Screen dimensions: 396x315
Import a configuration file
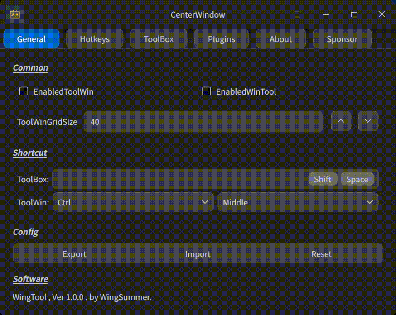[198, 254]
